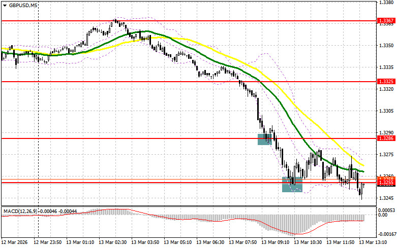The height and width of the screenshot is (248, 397).
Task: Click the 13 Mar 03:50 time label
Action: (145, 242)
